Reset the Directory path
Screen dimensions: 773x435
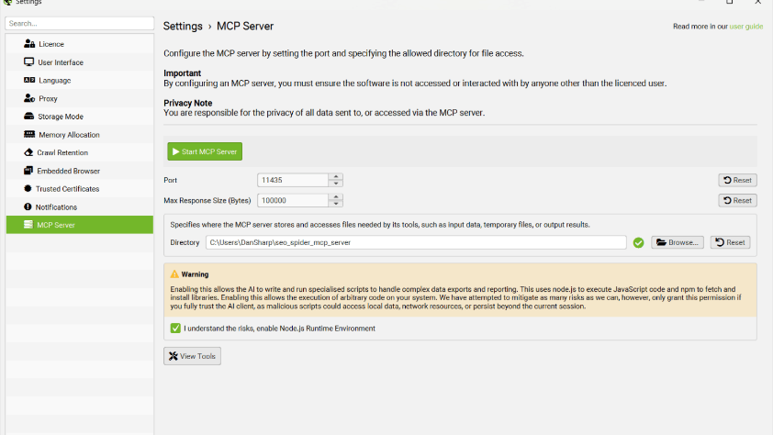[x=730, y=242]
